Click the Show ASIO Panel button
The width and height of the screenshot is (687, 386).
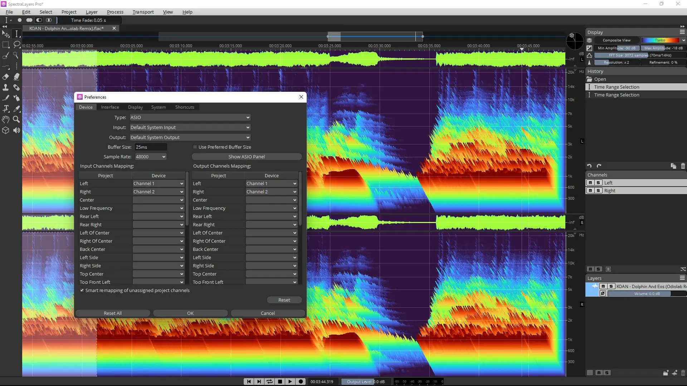coord(247,157)
